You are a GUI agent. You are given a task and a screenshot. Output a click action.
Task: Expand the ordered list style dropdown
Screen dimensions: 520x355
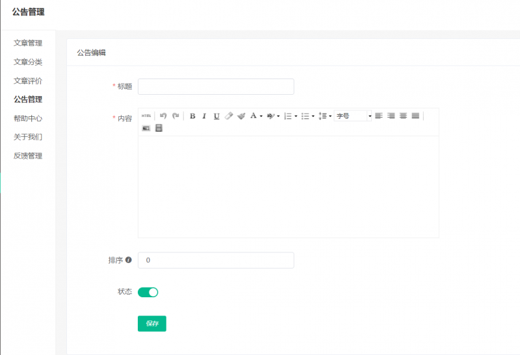296,117
